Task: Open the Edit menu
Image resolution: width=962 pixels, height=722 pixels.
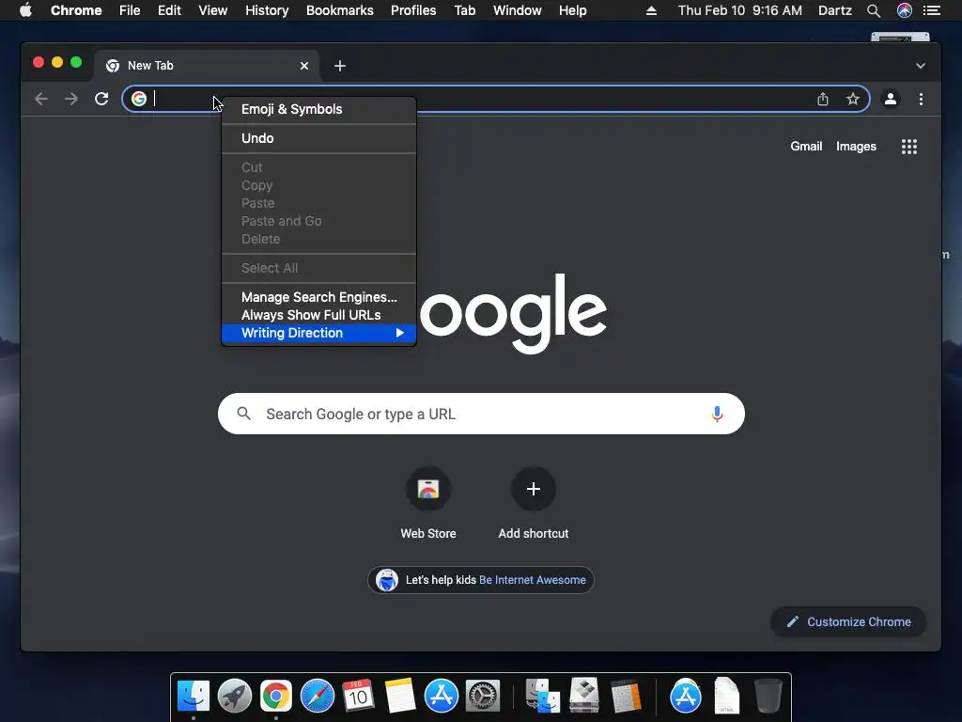Action: (169, 10)
